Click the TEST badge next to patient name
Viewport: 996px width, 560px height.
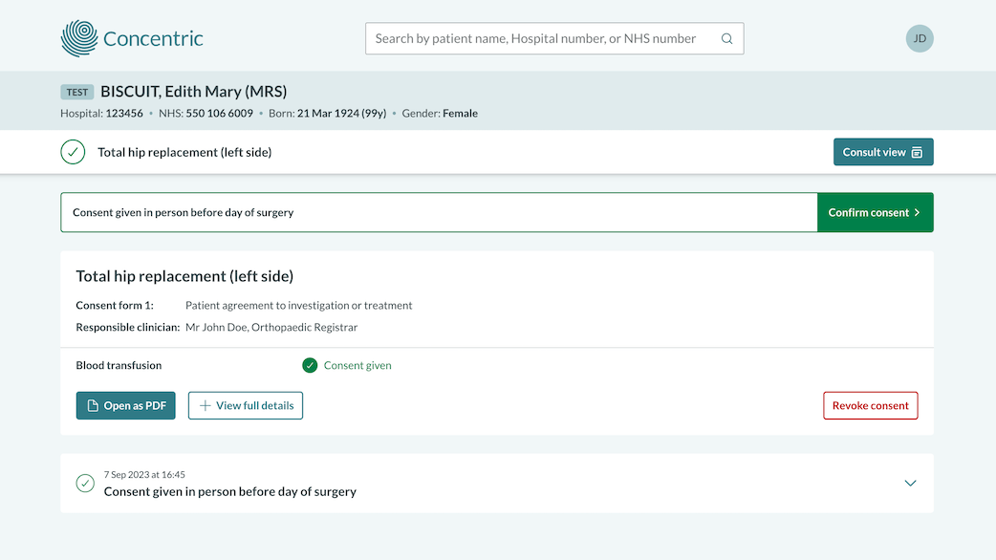(x=76, y=91)
